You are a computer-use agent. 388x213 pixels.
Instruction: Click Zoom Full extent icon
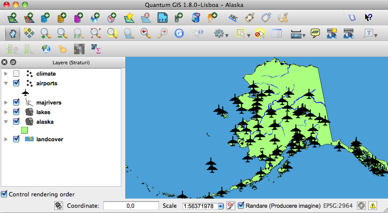[95, 33]
